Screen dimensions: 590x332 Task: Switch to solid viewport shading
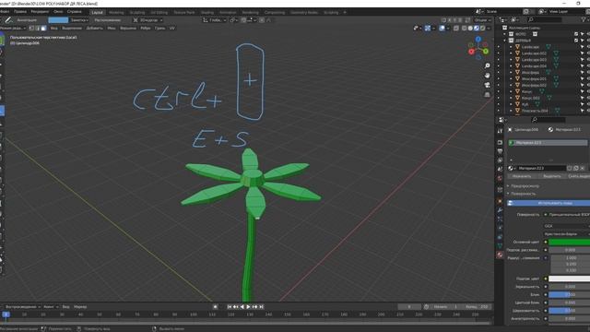coord(470,29)
